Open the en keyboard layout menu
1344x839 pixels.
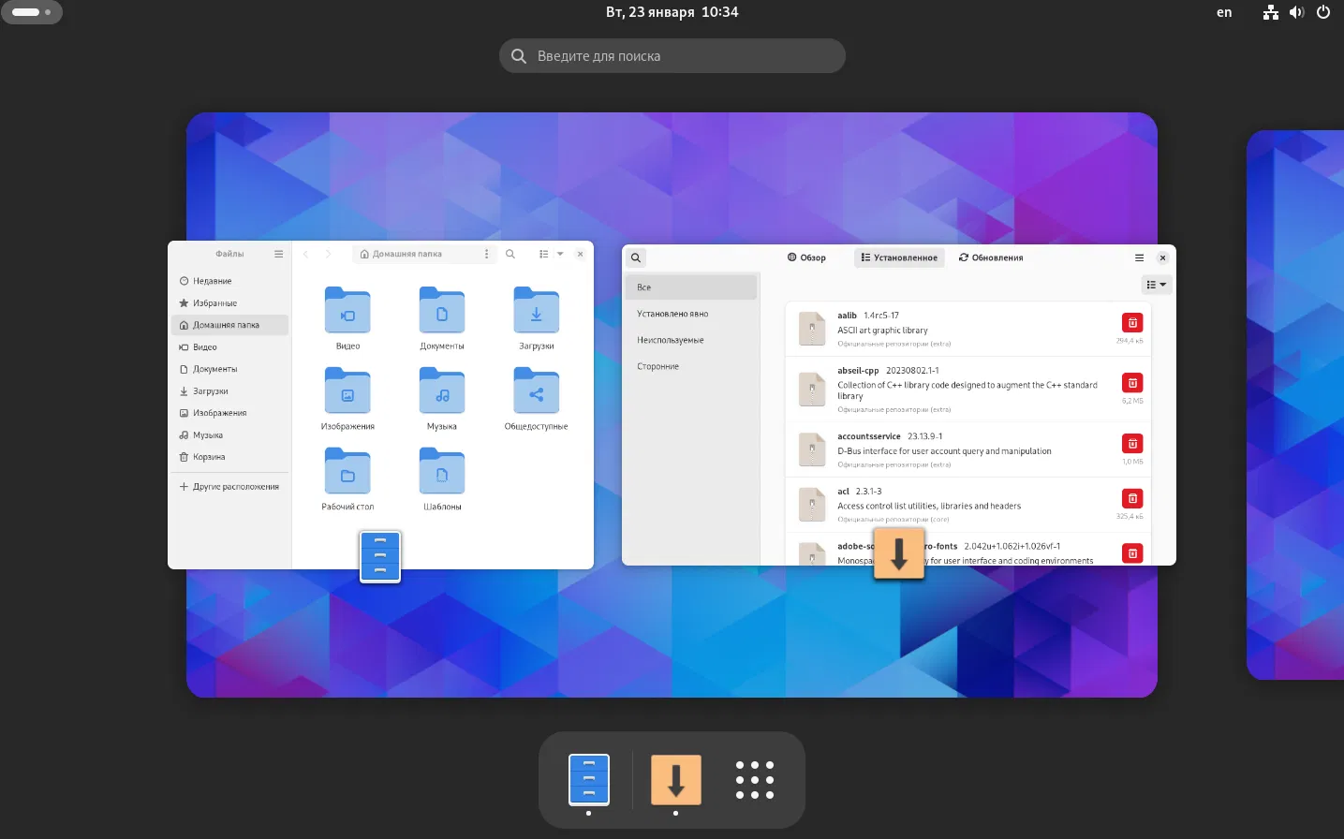point(1224,12)
